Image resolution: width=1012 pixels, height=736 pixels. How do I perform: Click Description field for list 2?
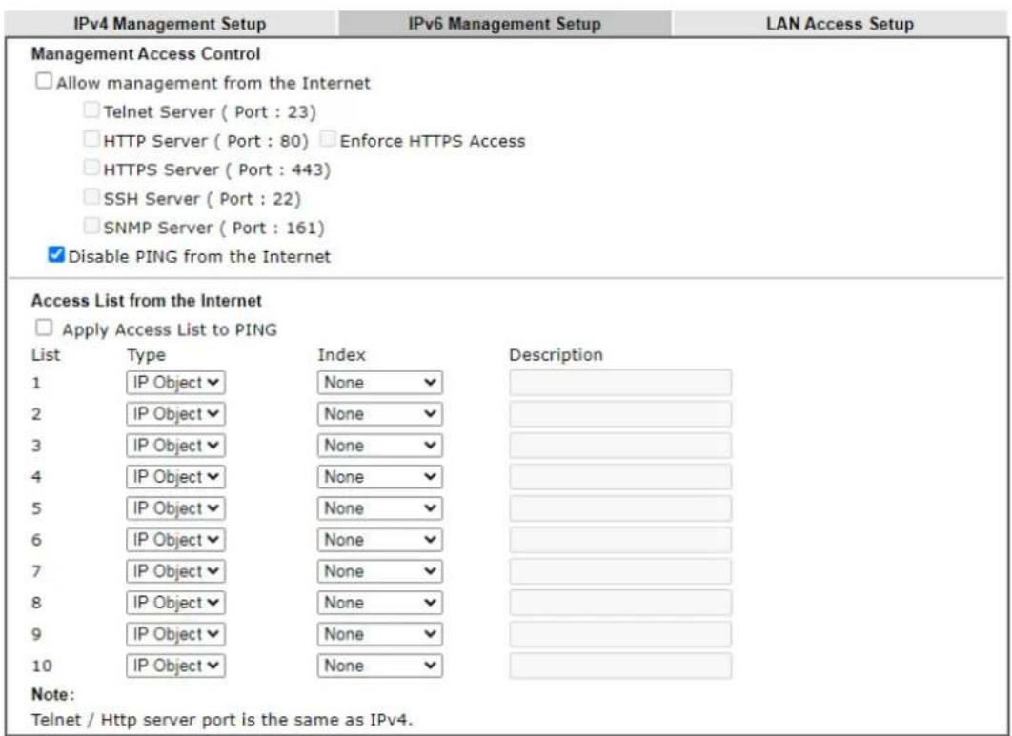620,414
